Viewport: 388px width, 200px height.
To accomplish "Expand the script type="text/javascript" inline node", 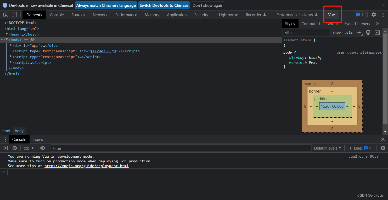I will [11, 56].
